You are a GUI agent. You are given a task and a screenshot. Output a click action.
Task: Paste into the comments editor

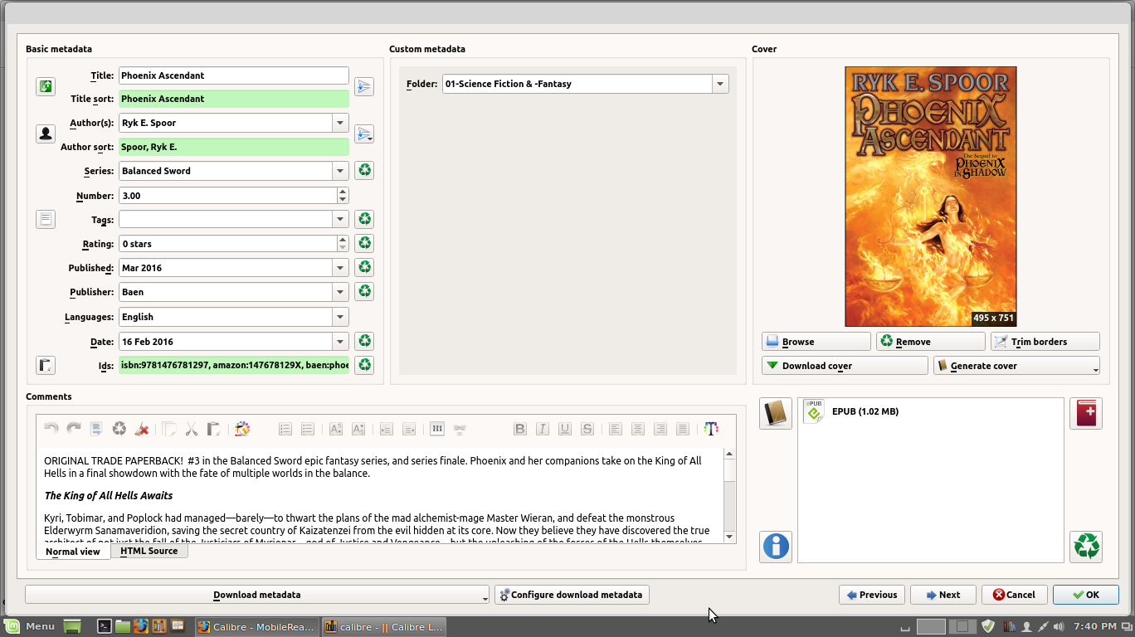pyautogui.click(x=213, y=429)
